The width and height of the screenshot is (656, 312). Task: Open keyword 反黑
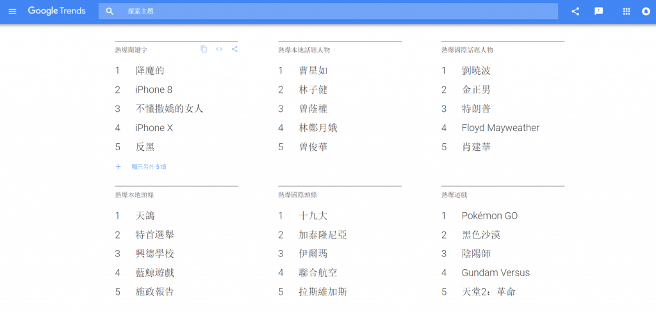pyautogui.click(x=145, y=147)
